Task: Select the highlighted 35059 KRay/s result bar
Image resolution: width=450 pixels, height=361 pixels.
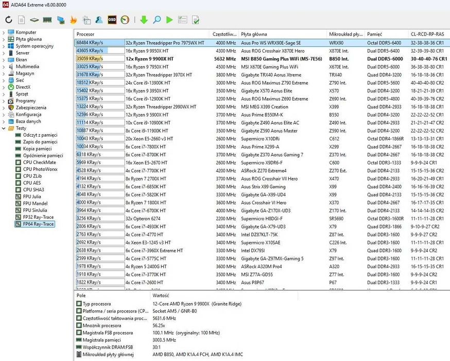Action: click(100, 59)
